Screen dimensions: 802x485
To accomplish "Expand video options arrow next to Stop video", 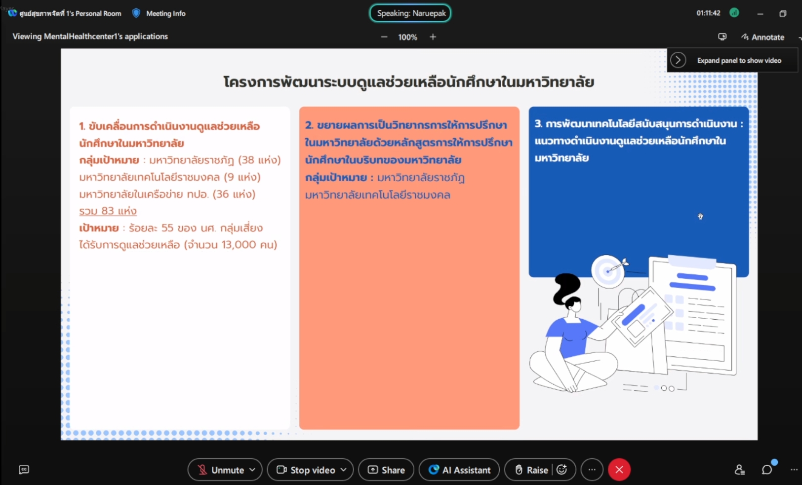I will click(344, 470).
